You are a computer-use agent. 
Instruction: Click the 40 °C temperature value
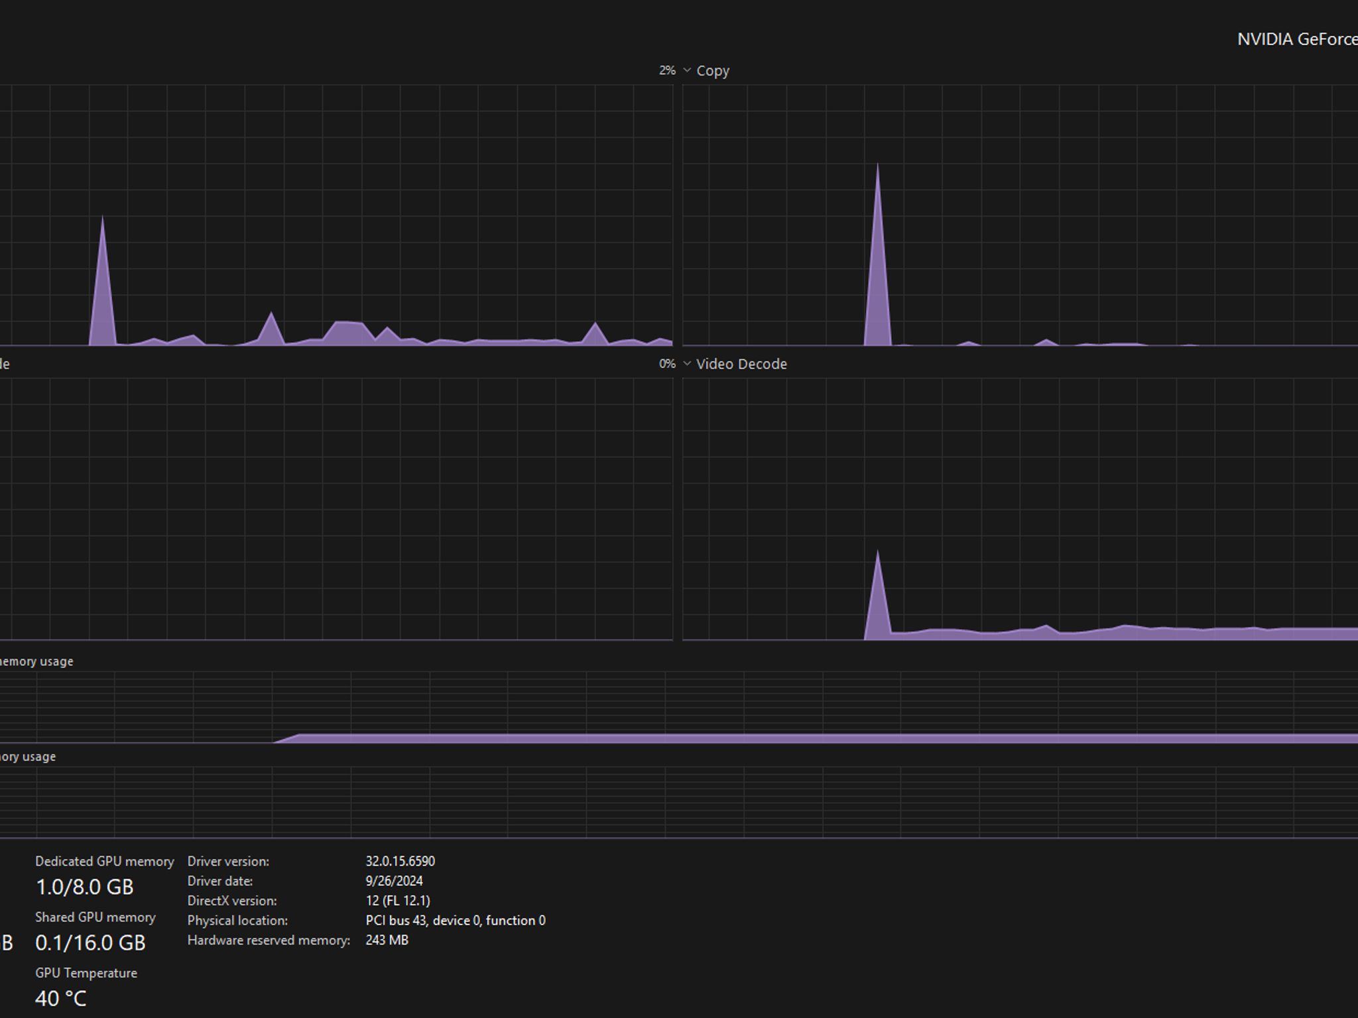click(x=61, y=998)
